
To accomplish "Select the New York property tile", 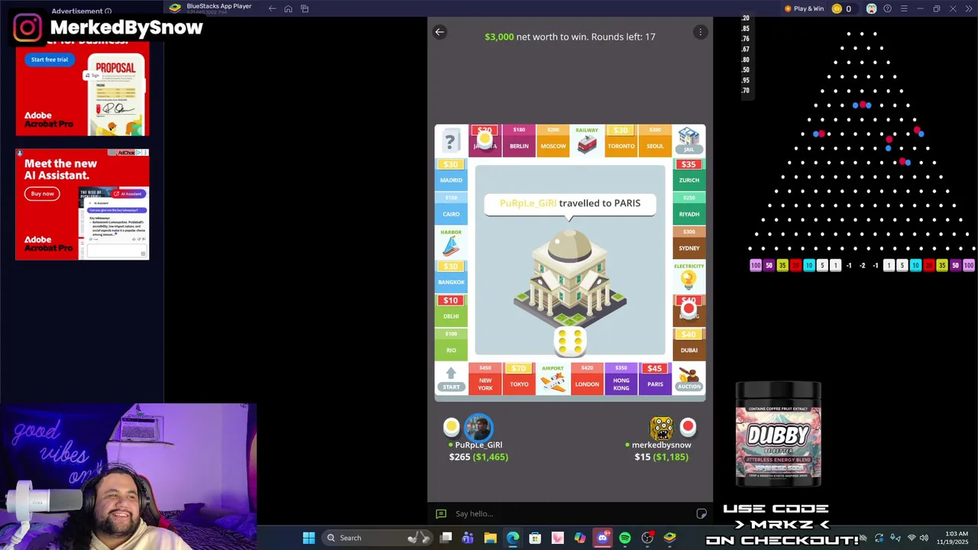I will [x=485, y=378].
